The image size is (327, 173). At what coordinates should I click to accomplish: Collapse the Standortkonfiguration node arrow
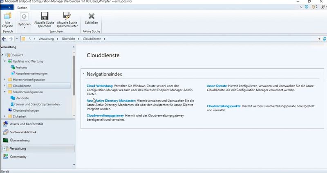[5, 92]
